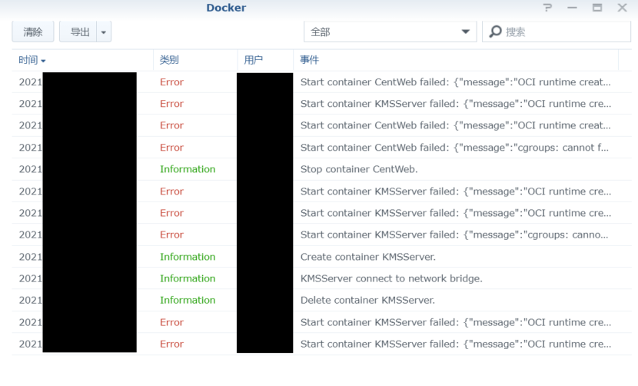The image size is (638, 386).
Task: Click the 导出 export button
Action: click(79, 32)
